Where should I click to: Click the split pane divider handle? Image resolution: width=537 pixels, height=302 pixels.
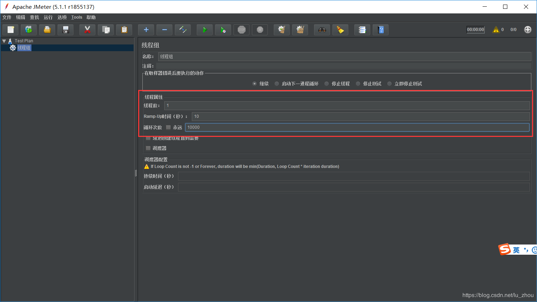click(136, 173)
